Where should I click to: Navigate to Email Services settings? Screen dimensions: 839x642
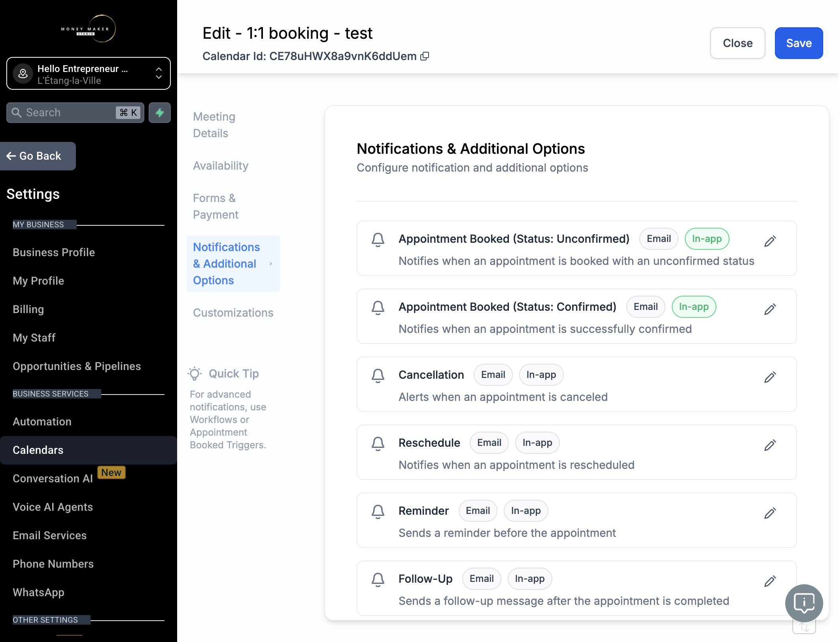[49, 535]
